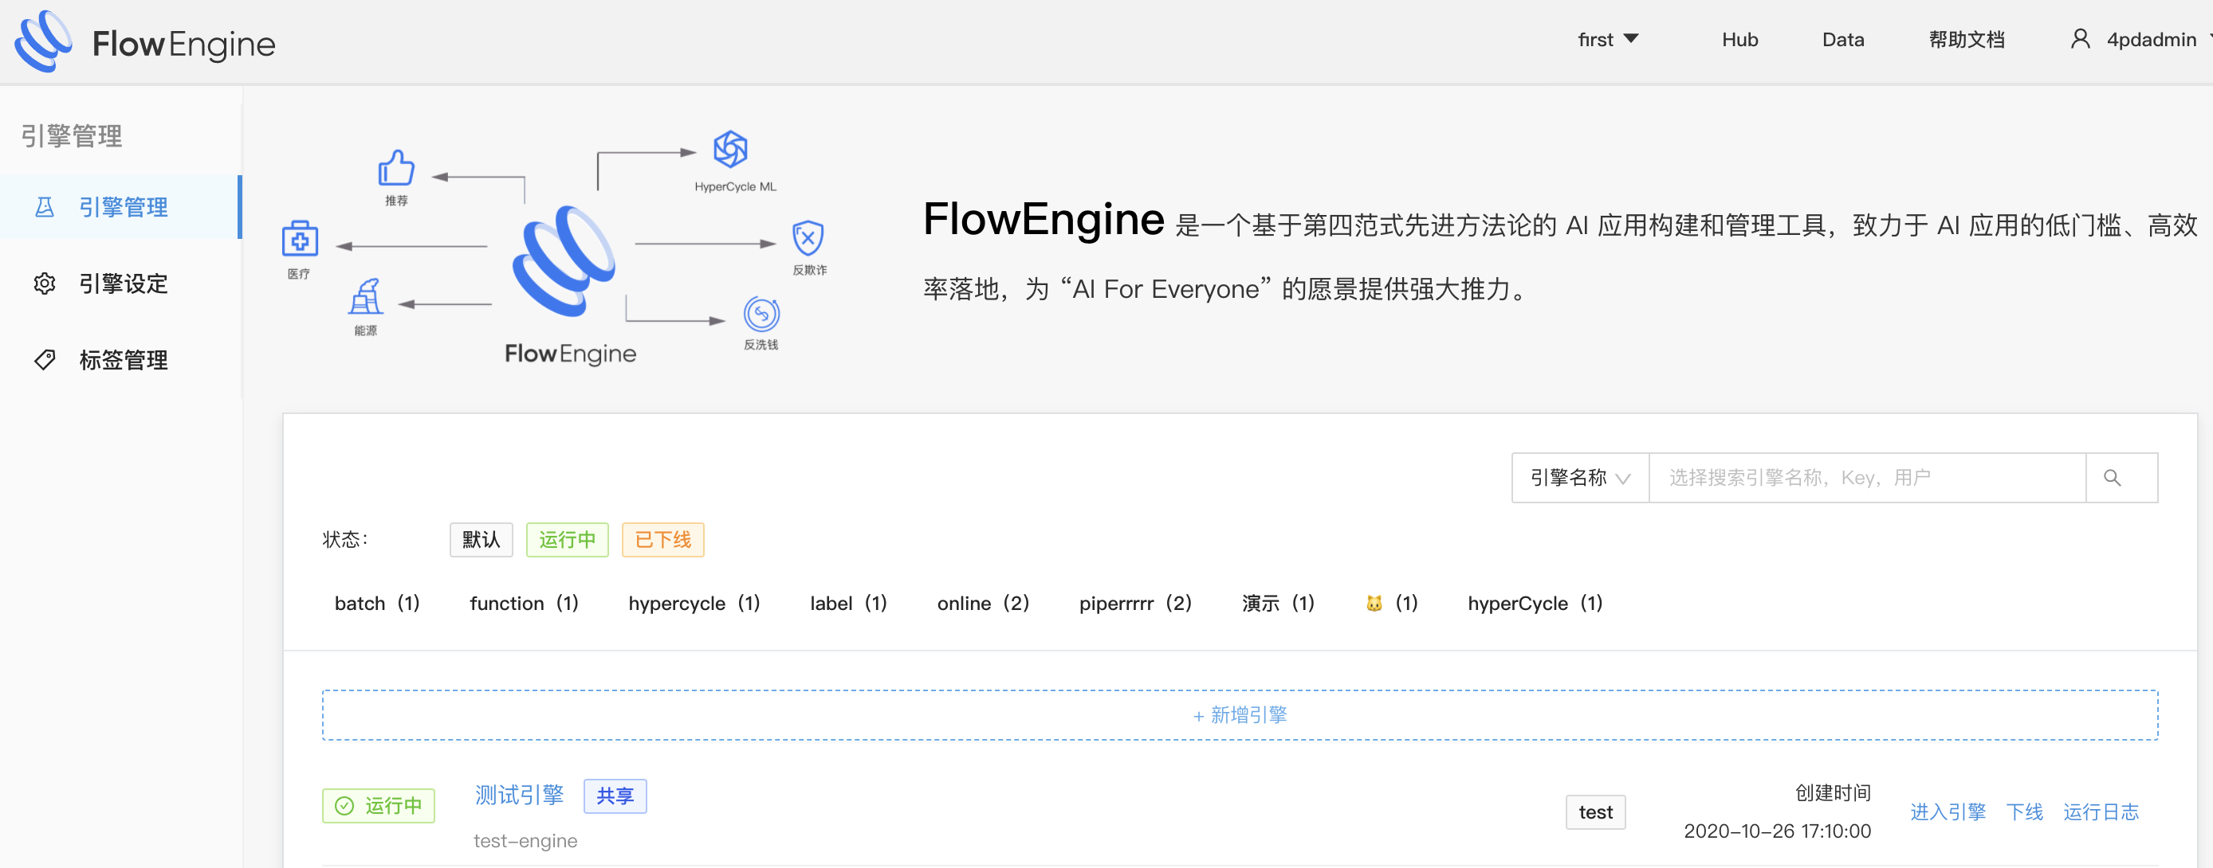The width and height of the screenshot is (2213, 868).
Task: Click the 引擎管理 sidebar heading
Action: coord(71,135)
